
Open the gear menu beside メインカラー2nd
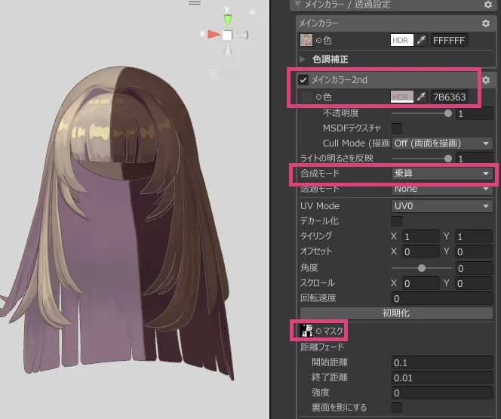point(487,80)
